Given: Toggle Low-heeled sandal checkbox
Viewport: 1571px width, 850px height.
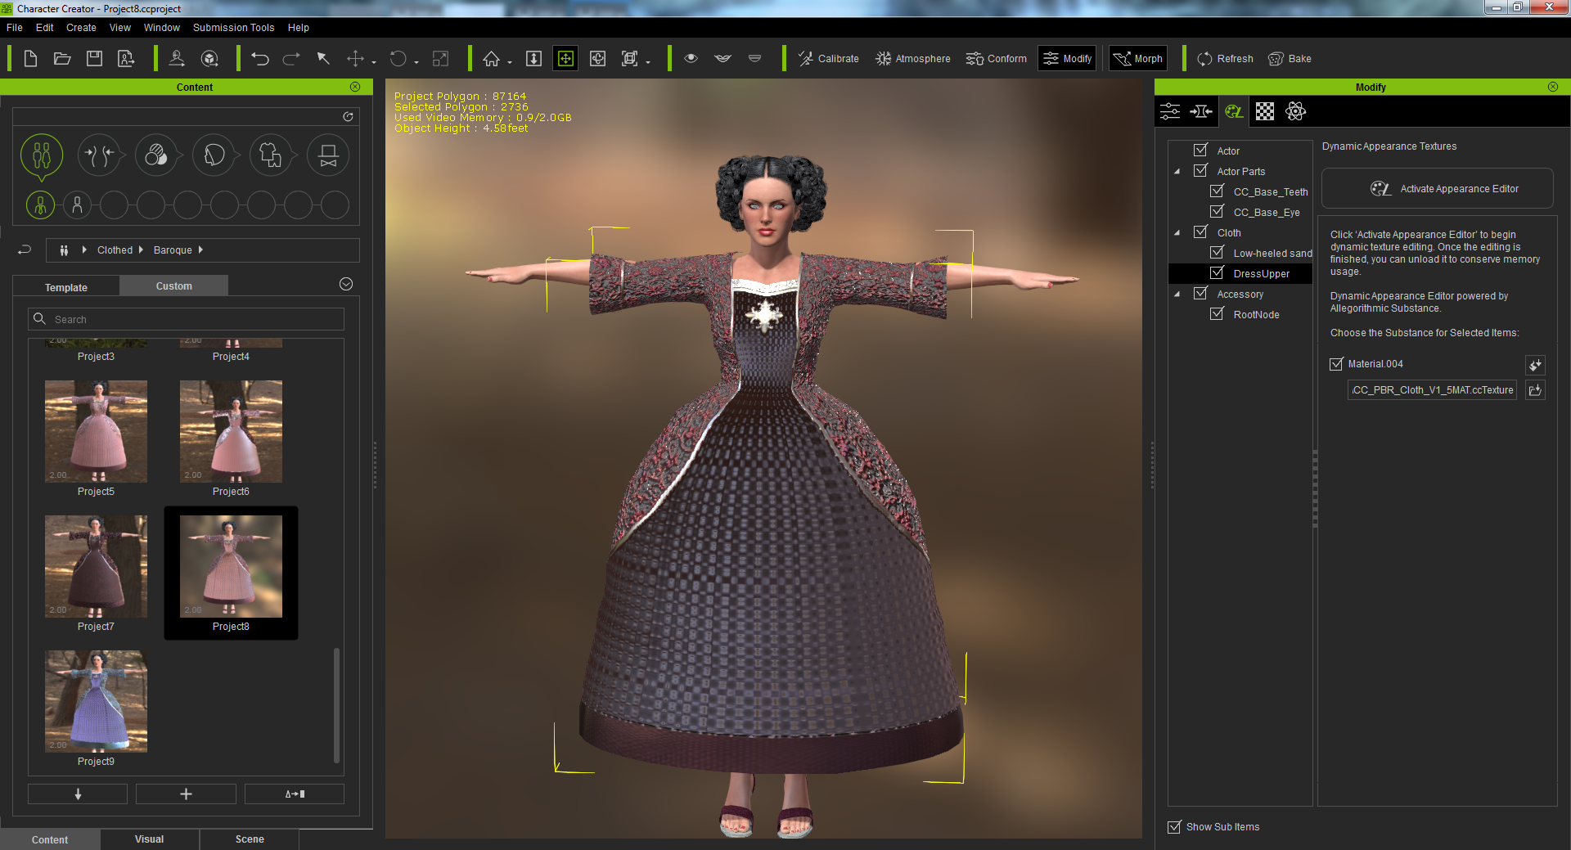Looking at the screenshot, I should [1217, 252].
